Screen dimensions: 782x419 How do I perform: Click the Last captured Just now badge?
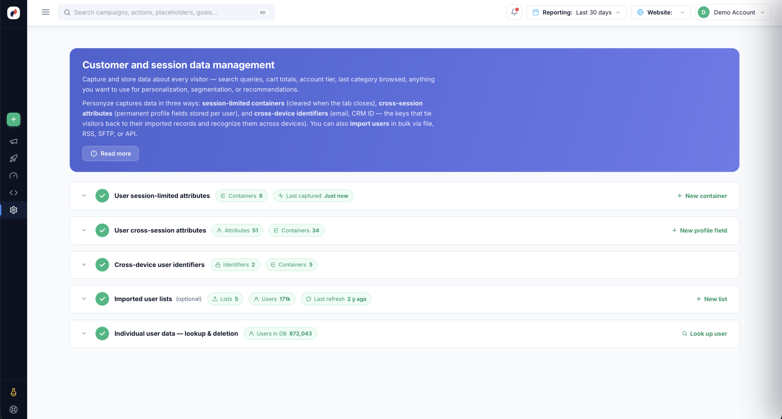(x=313, y=196)
